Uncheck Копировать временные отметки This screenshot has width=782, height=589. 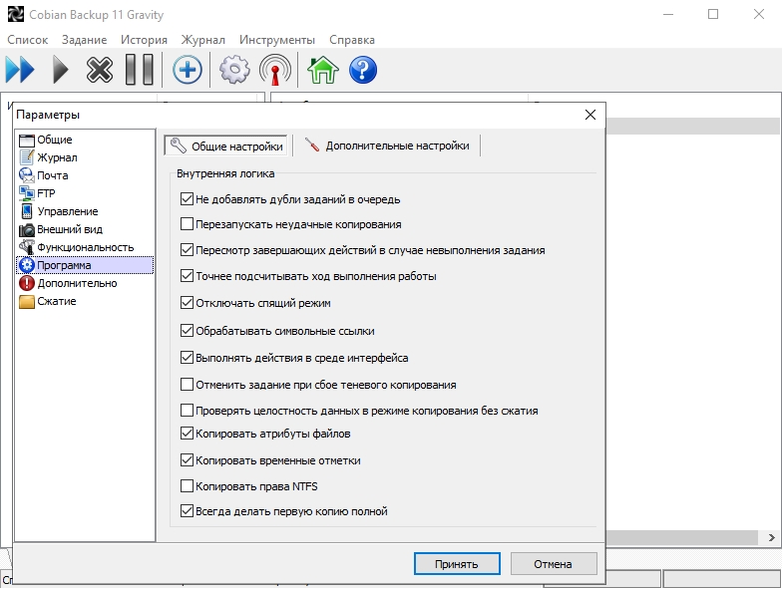tap(187, 460)
